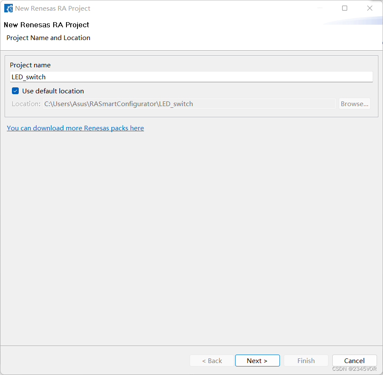Close the New Renesas RA Project dialog
This screenshot has height=375, width=383.
[370, 8]
